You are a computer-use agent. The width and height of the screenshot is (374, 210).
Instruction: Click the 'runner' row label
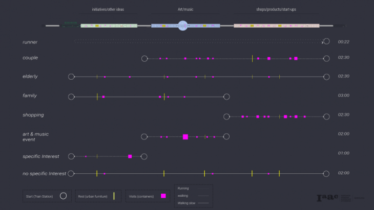point(30,42)
